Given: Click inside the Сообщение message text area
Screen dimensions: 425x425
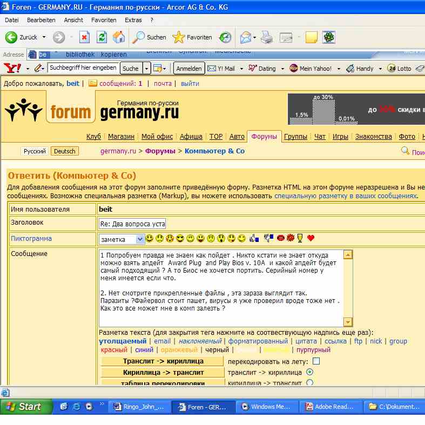Looking at the screenshot, I should click(221, 288).
